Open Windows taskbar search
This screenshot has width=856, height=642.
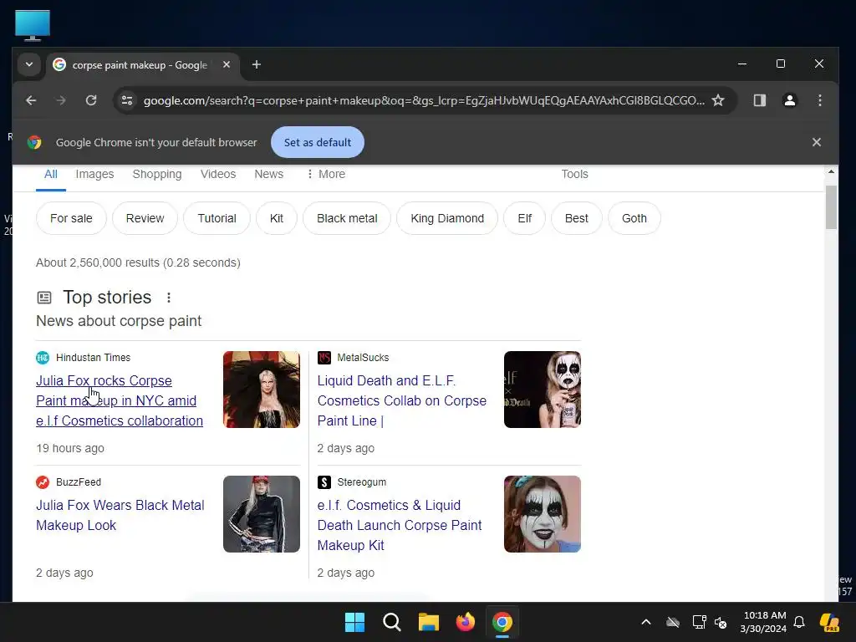391,622
